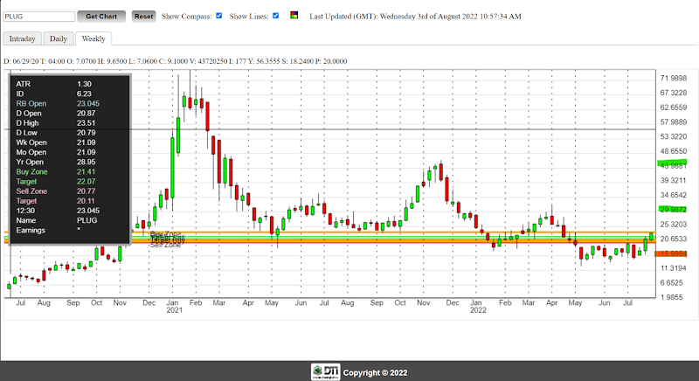
Task: Select the Weekly tab
Action: (93, 38)
